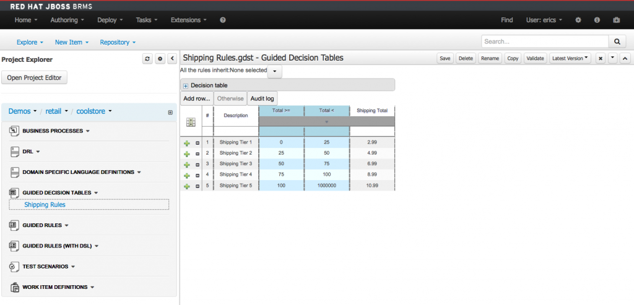The width and height of the screenshot is (634, 305).
Task: Save the decision table
Action: tap(445, 58)
